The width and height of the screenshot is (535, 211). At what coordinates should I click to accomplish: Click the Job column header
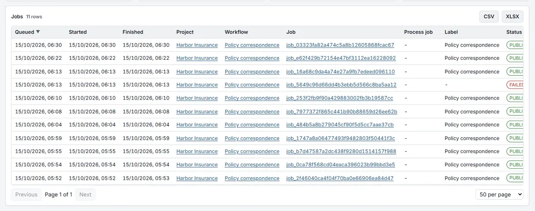pyautogui.click(x=291, y=32)
